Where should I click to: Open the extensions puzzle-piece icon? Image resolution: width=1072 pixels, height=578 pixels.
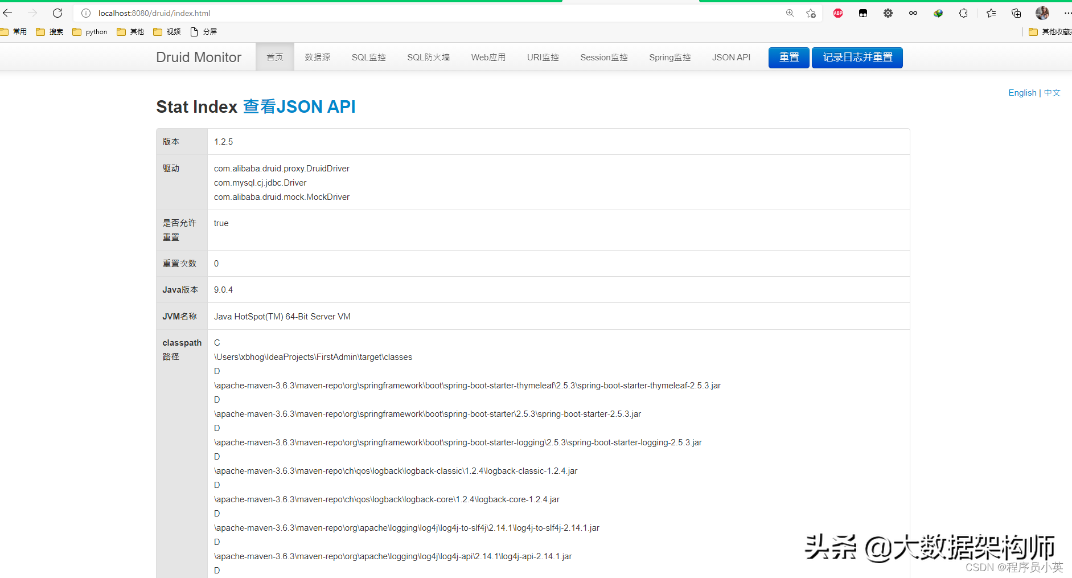coord(964,13)
